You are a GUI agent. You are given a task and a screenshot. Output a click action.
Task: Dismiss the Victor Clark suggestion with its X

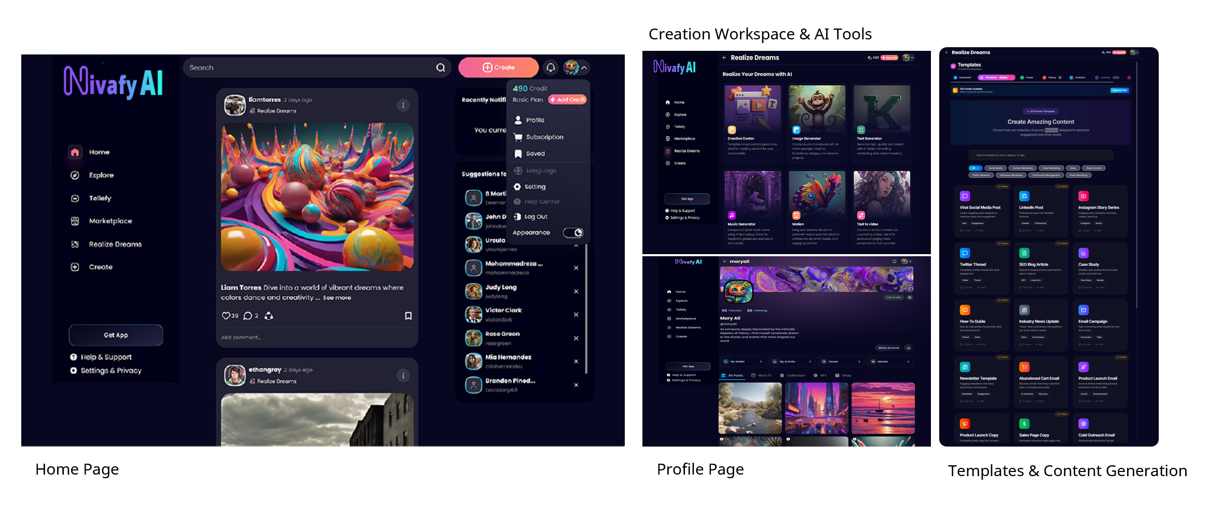pos(576,314)
